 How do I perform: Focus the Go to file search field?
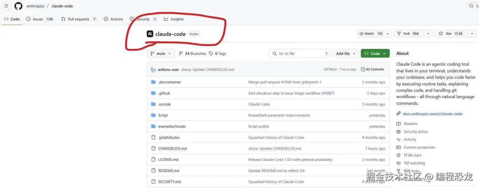click(300, 54)
